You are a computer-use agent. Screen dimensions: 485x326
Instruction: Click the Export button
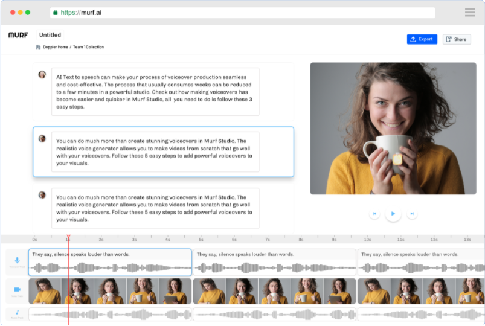coord(422,39)
